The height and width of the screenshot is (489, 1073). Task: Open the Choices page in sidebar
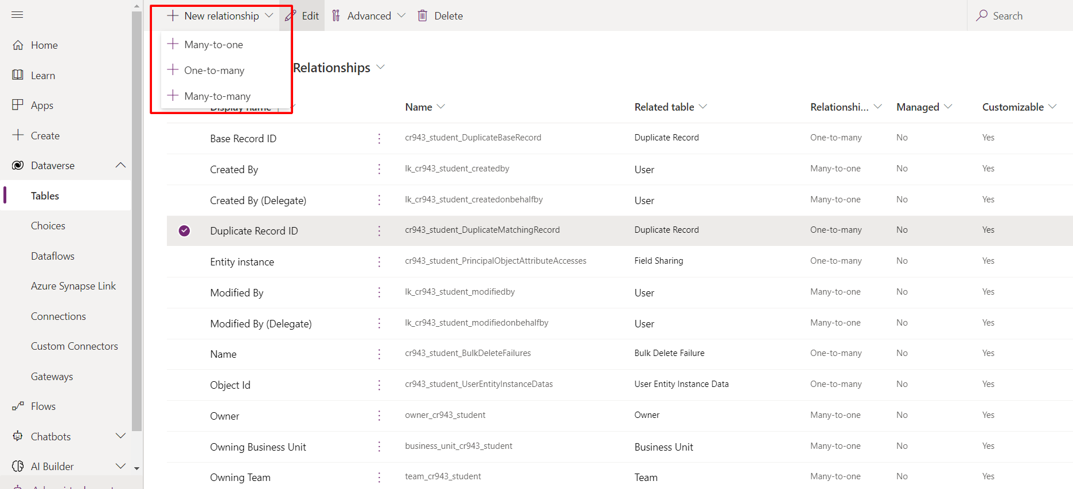click(48, 226)
